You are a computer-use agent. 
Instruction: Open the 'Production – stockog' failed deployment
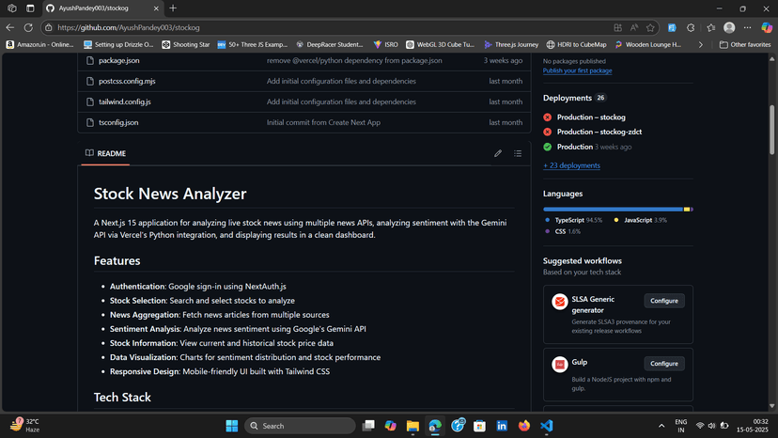(x=591, y=117)
